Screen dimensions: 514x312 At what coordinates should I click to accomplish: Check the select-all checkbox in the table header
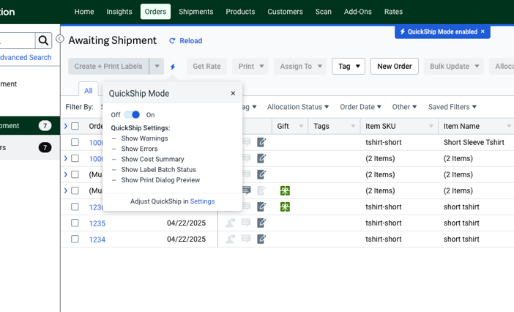tap(75, 126)
